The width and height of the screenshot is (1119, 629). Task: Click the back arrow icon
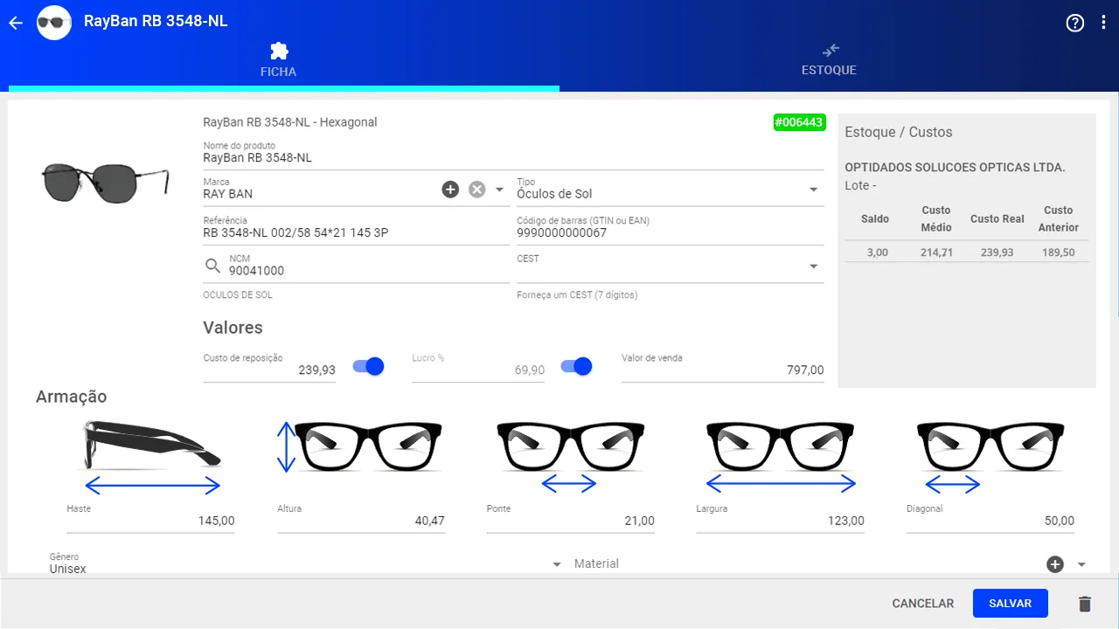click(x=15, y=23)
